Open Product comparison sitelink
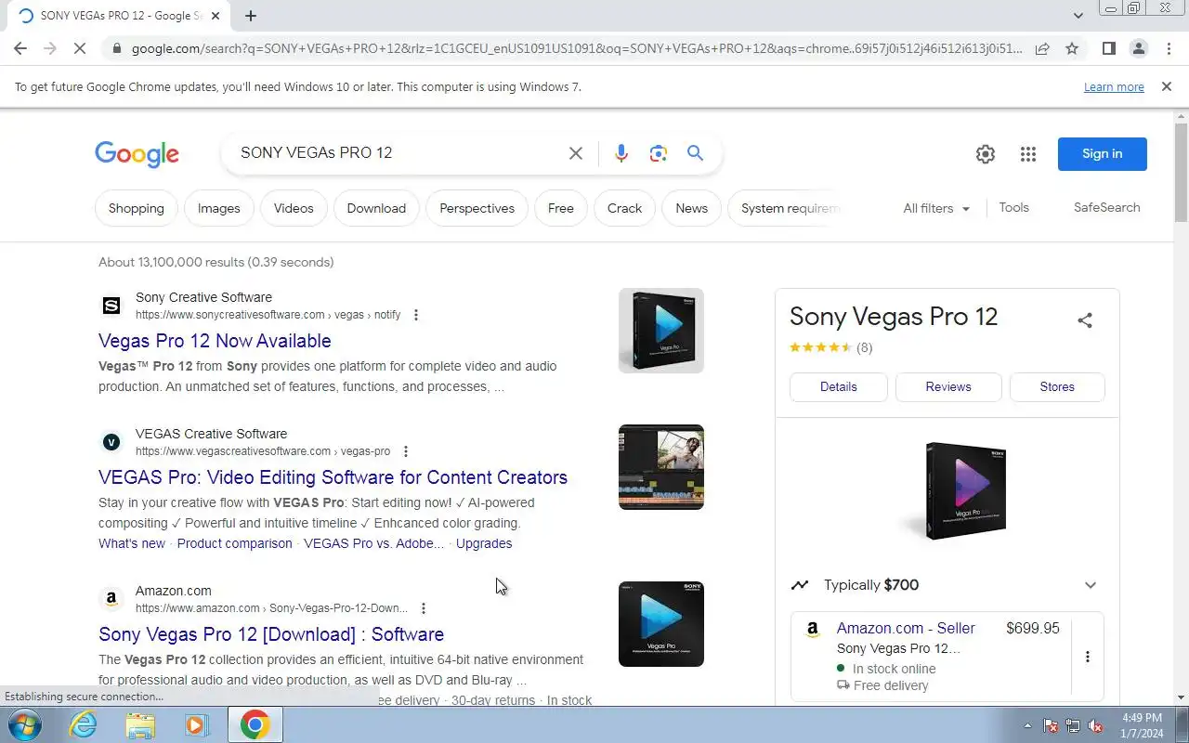This screenshot has width=1189, height=743. tap(234, 543)
